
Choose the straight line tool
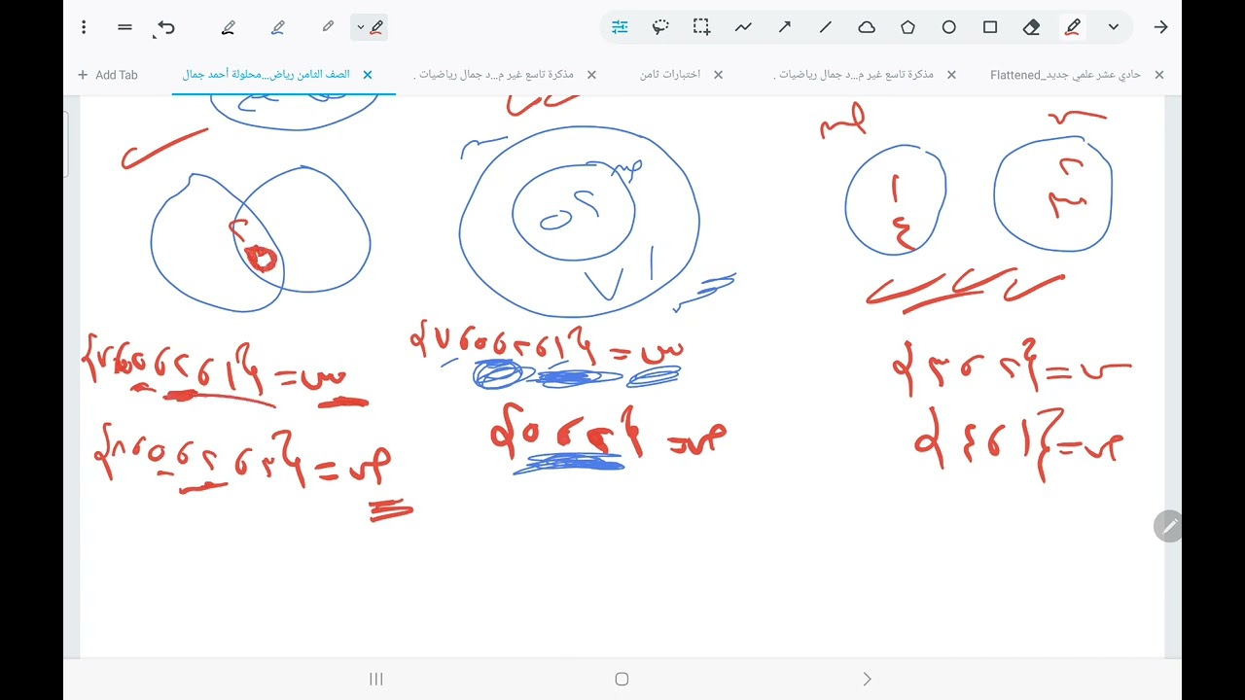pos(826,27)
